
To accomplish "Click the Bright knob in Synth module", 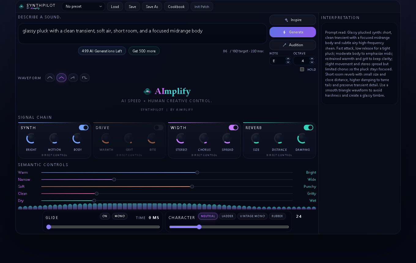I will coord(31,139).
